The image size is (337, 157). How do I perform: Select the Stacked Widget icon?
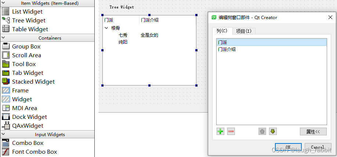(6, 81)
